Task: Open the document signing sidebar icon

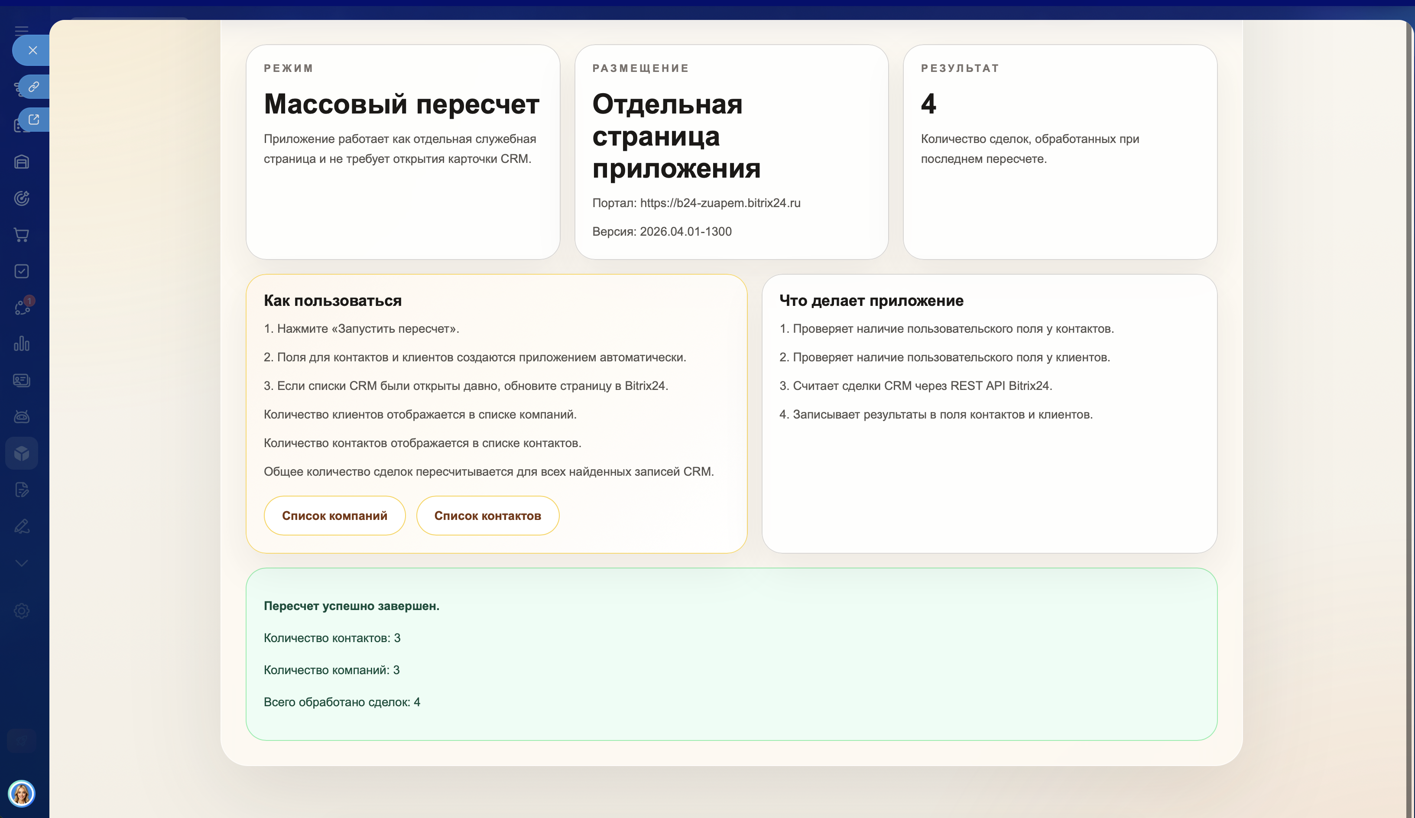Action: pos(21,490)
